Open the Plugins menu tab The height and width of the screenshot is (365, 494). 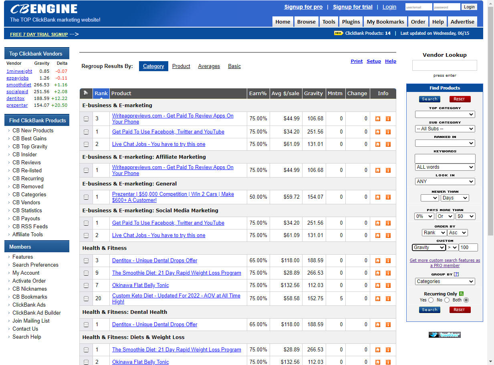tap(351, 22)
